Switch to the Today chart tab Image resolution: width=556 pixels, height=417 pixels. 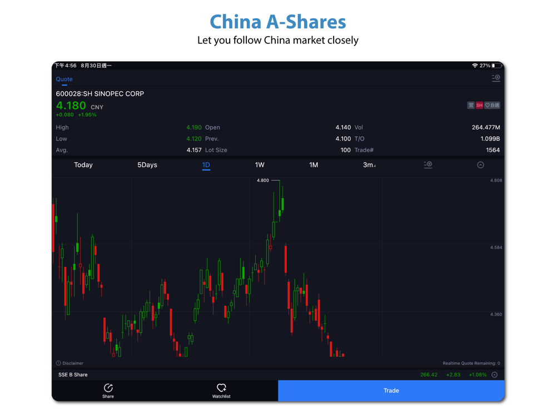pos(83,165)
